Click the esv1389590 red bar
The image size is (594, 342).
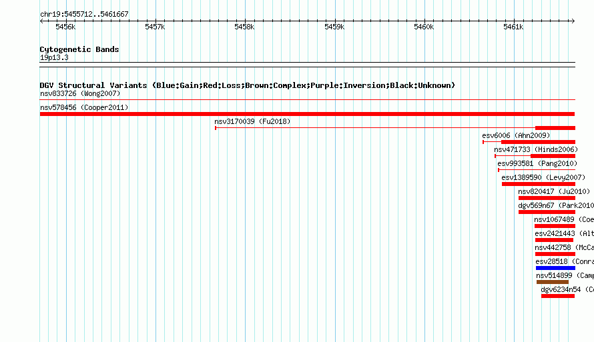point(539,184)
